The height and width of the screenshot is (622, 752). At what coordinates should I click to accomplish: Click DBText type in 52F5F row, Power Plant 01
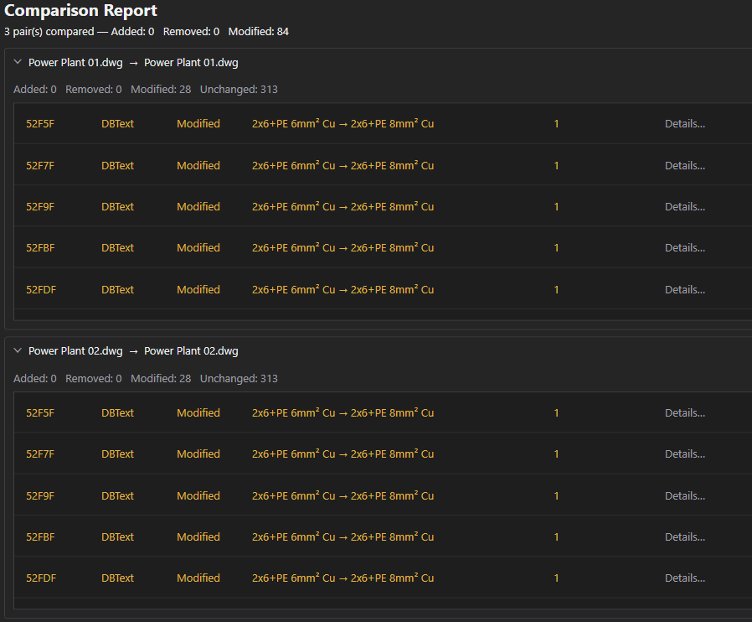point(117,124)
